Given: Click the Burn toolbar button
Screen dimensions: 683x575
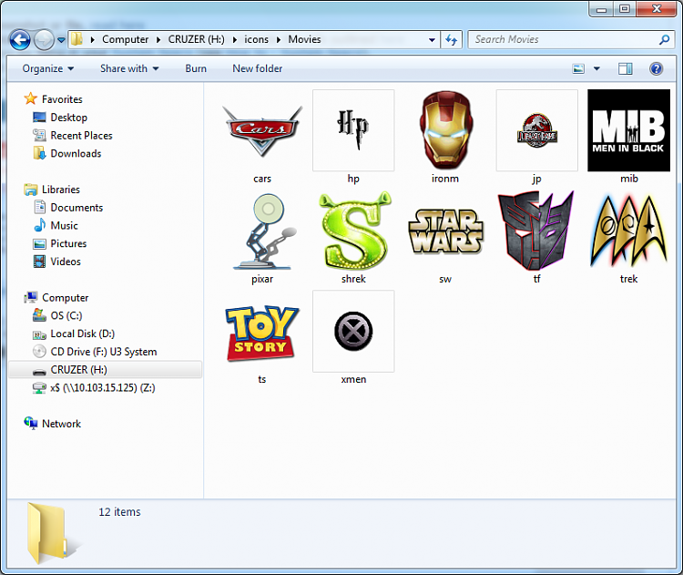Looking at the screenshot, I should [x=196, y=68].
